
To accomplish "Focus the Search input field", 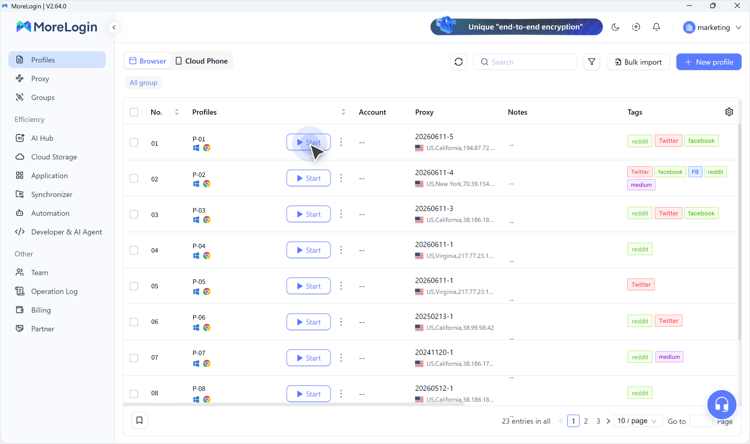I will (525, 62).
